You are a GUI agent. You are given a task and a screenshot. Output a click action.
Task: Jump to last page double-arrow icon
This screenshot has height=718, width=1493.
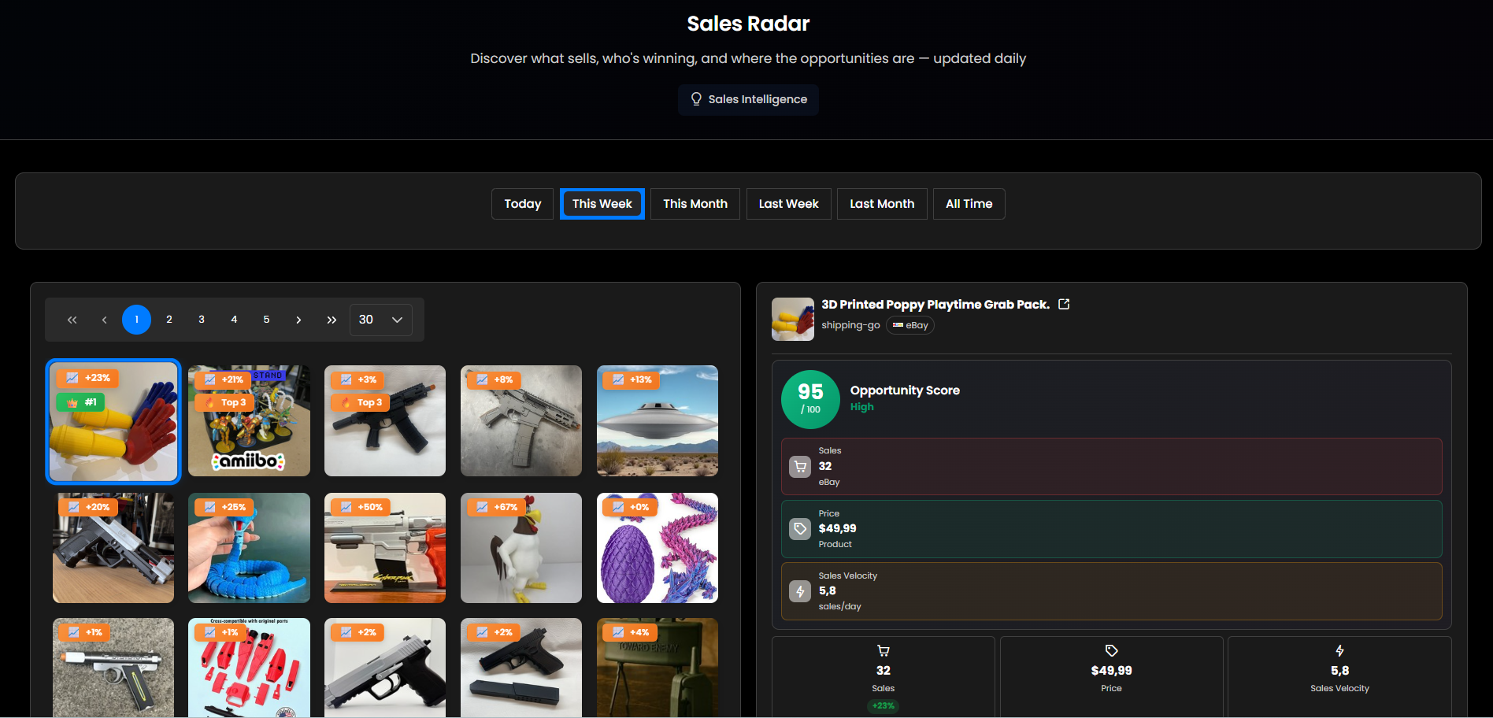click(332, 320)
